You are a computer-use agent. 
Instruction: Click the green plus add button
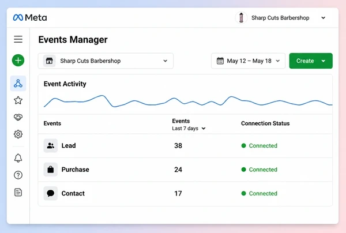(x=18, y=60)
